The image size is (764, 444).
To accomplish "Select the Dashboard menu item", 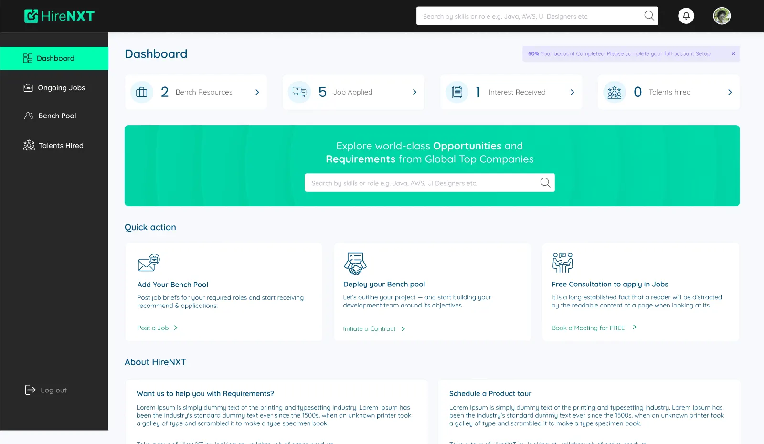I will (x=54, y=58).
